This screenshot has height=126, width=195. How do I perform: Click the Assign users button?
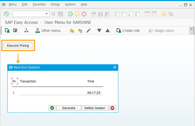(x=161, y=31)
